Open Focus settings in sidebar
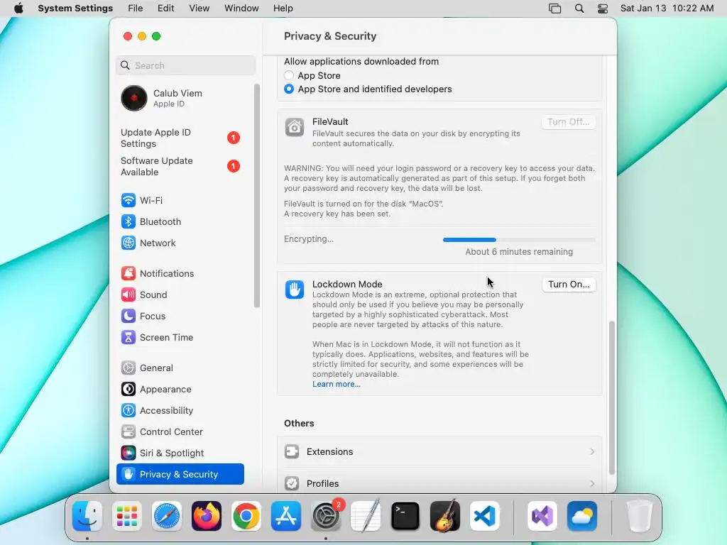727x545 pixels. point(180,316)
